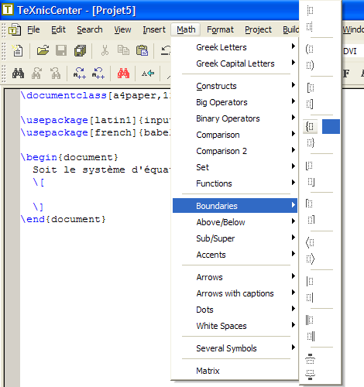The height and width of the screenshot is (387, 364).
Task: Click the Save floppy disk icon
Action: 61,50
